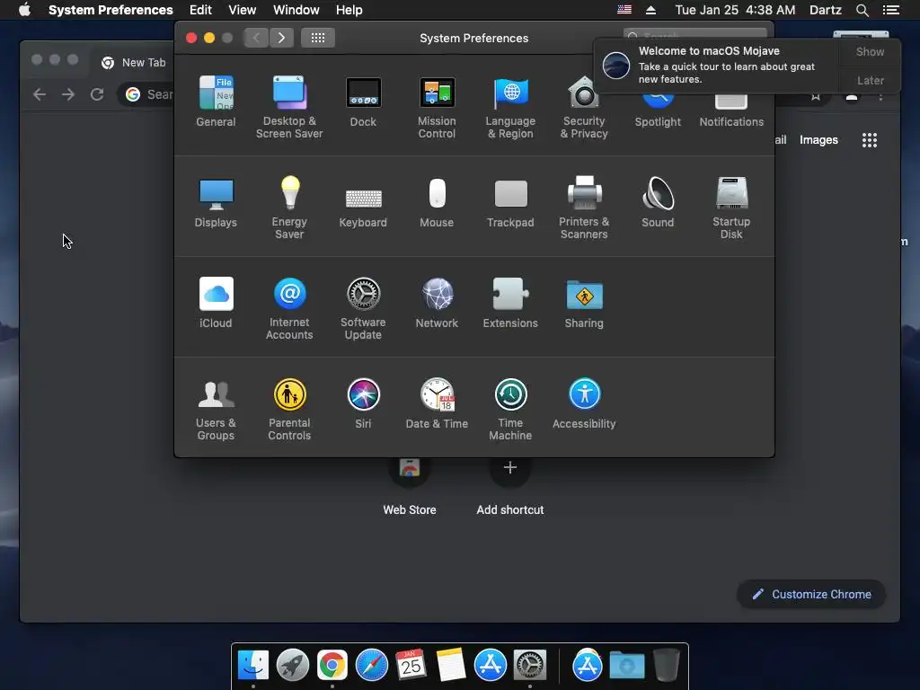920x690 pixels.
Task: Open Security & Privacy preferences
Action: 584,107
